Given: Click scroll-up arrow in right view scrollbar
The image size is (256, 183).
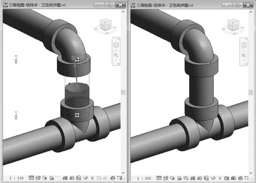Looking at the screenshot, I should (251, 12).
